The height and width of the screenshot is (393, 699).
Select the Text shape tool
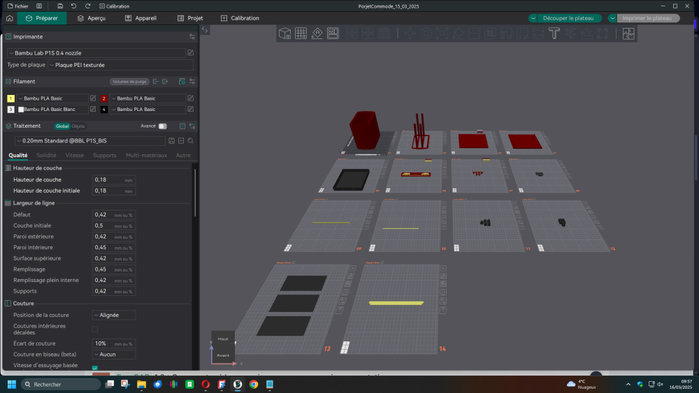[554, 34]
